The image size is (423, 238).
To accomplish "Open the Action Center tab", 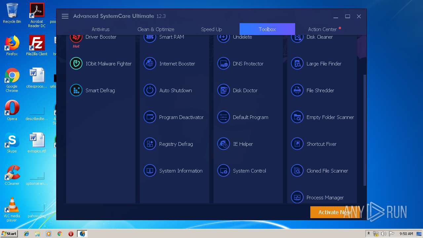I will (323, 29).
